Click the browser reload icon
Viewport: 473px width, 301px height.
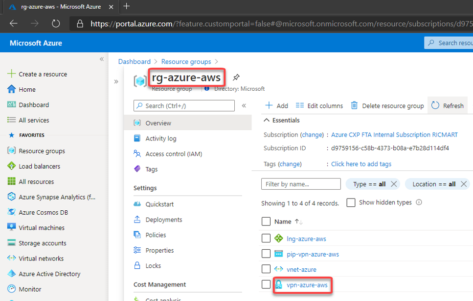tap(56, 23)
